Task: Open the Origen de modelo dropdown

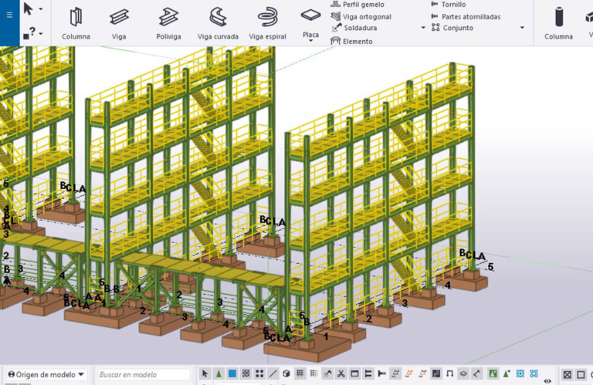Action: pos(46,374)
